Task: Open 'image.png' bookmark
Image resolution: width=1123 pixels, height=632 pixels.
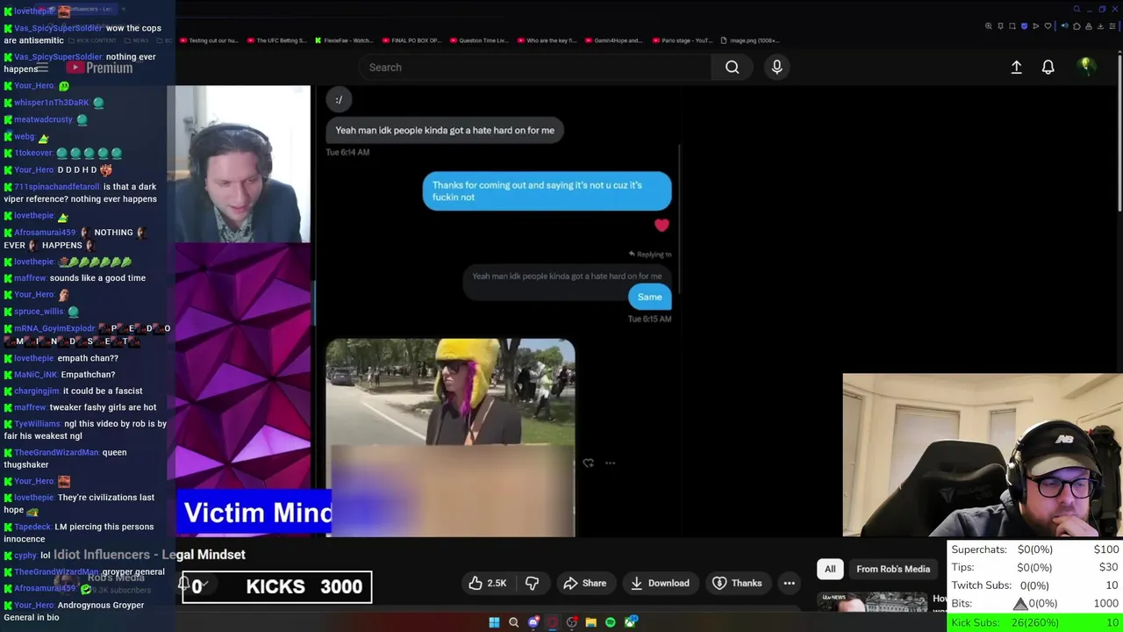Action: click(749, 40)
